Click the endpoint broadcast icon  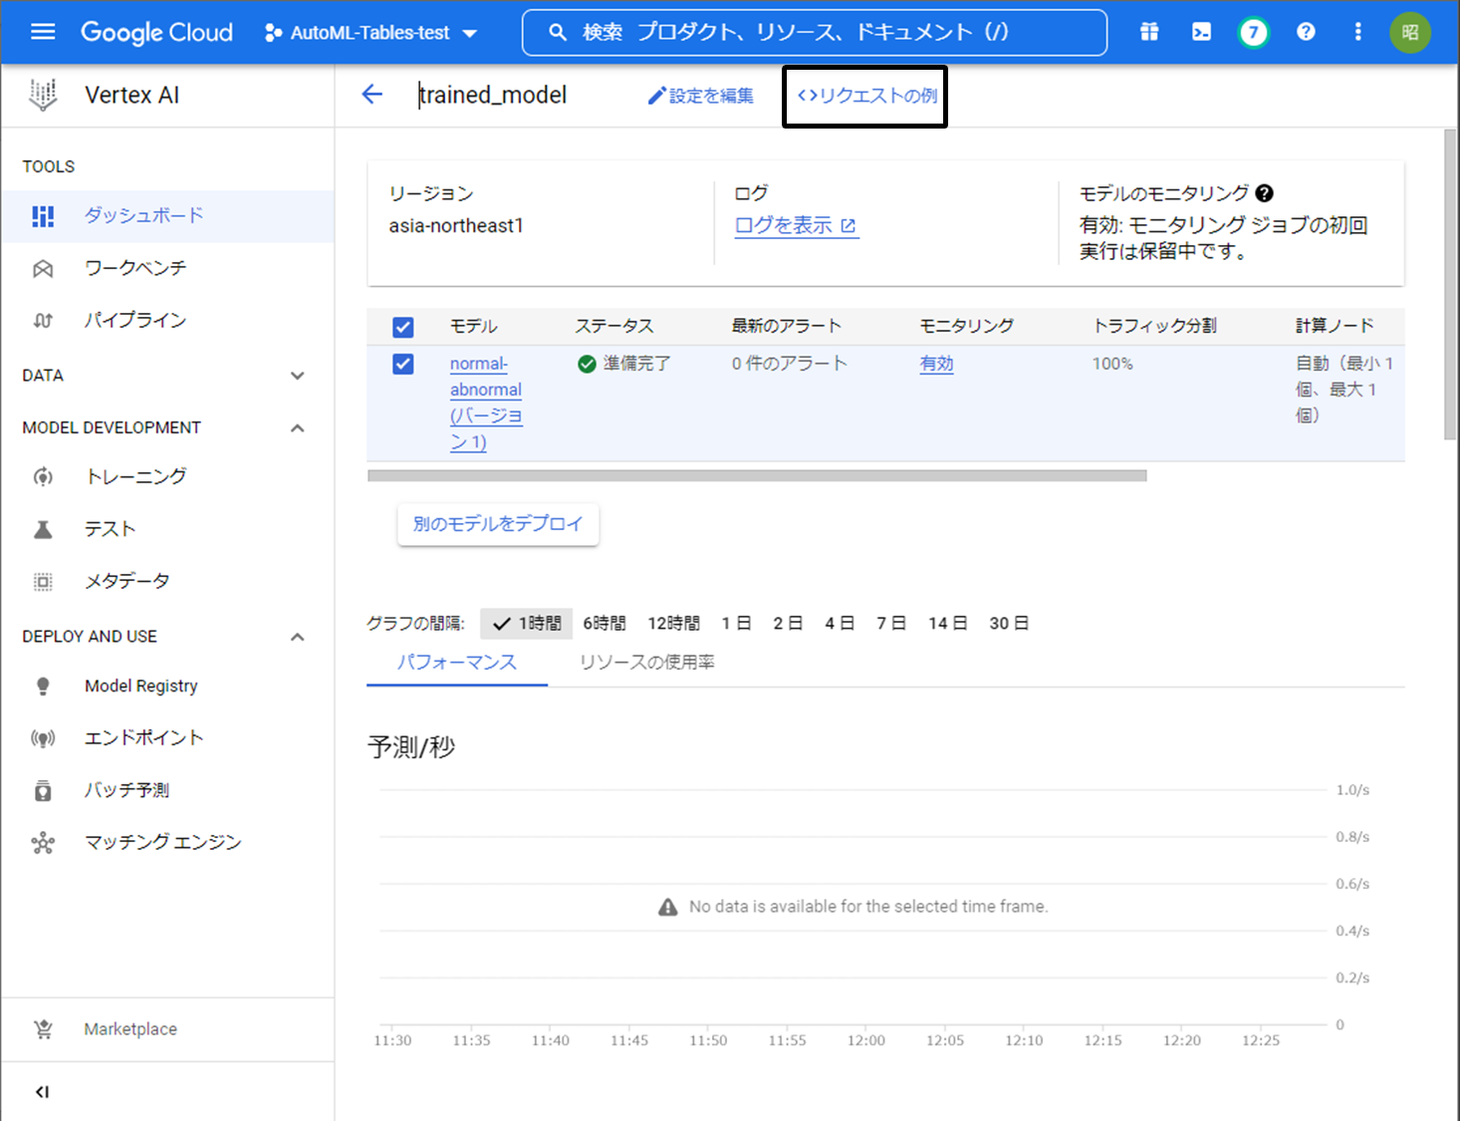(43, 738)
